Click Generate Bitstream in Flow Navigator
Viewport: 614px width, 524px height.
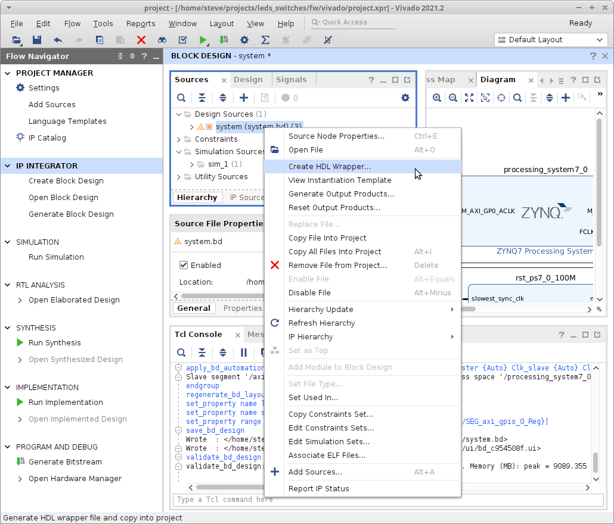(65, 462)
